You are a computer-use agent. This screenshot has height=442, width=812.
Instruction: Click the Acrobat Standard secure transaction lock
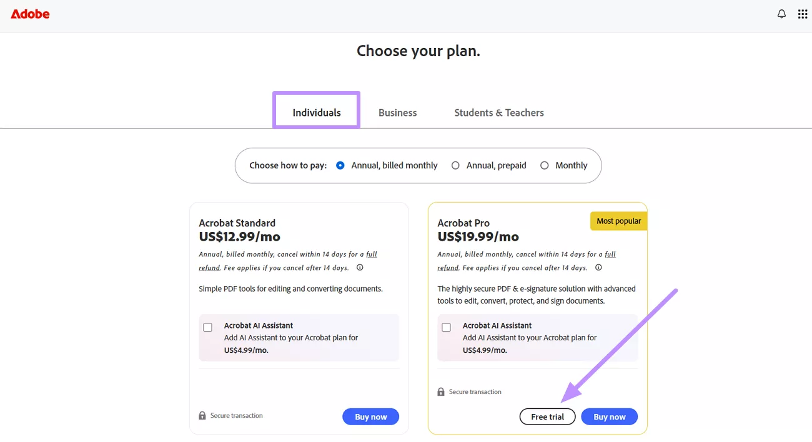(x=202, y=416)
